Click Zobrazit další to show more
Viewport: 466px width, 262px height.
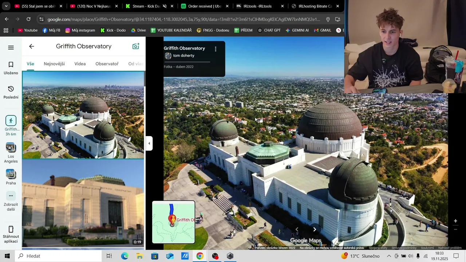[x=11, y=201]
